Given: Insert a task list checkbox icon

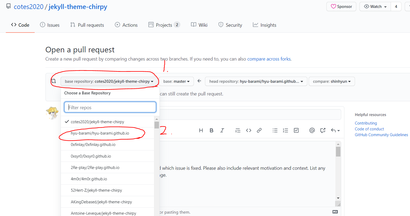Looking at the screenshot, I should tap(296, 130).
